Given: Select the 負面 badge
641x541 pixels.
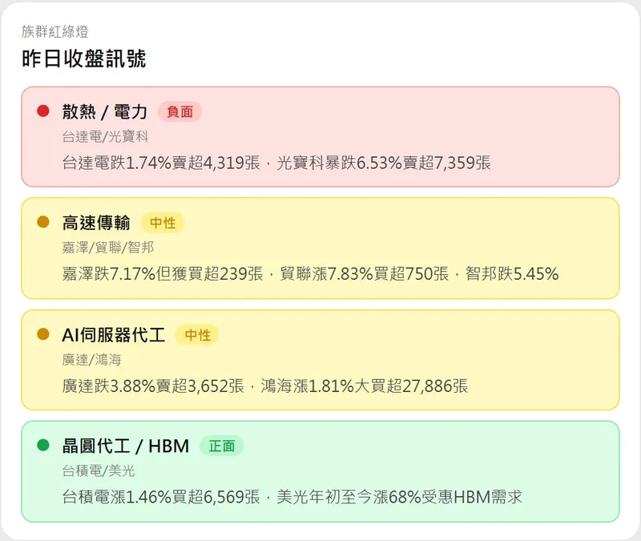Looking at the screenshot, I should click(179, 112).
